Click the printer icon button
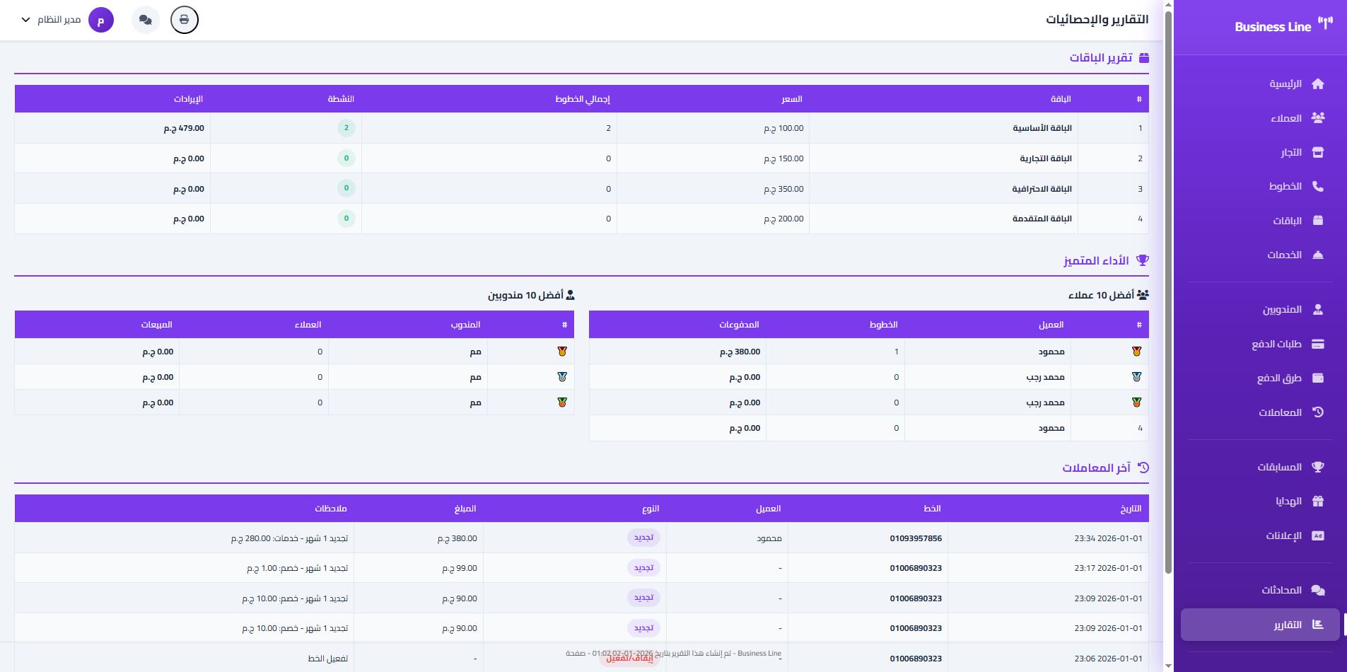Viewport: 1347px width, 672px height. [184, 20]
